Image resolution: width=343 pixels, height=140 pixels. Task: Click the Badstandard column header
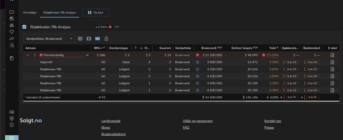point(311,48)
